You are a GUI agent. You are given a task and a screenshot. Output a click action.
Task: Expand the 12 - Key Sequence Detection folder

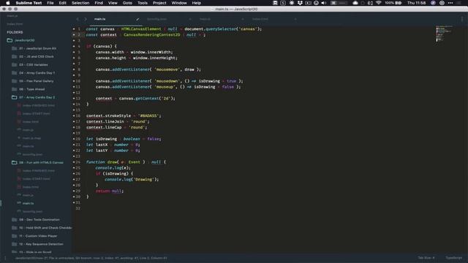click(x=41, y=244)
